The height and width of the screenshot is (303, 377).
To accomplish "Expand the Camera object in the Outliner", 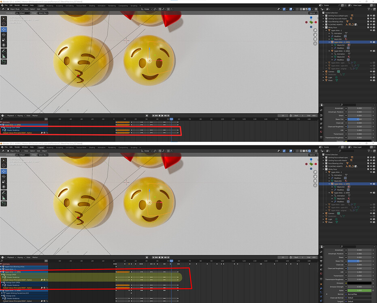I will click(324, 72).
